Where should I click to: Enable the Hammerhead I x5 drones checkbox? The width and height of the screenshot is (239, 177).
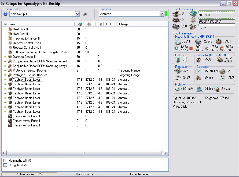pos(5,161)
